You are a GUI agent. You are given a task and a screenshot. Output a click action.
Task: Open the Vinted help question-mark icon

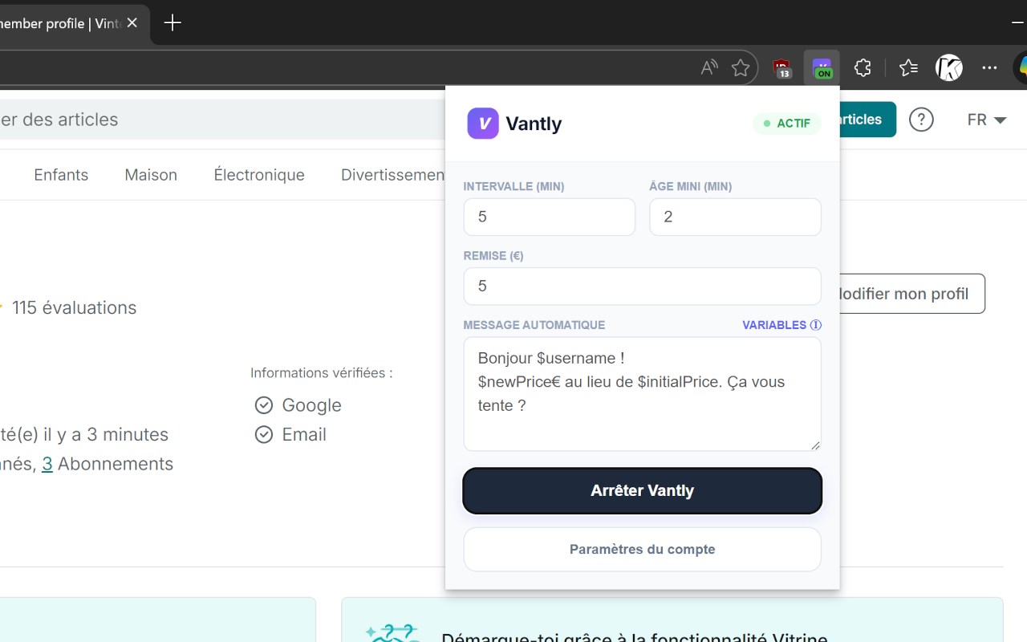[921, 120]
